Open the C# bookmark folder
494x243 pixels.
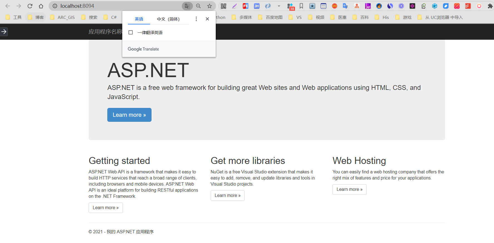[110, 17]
